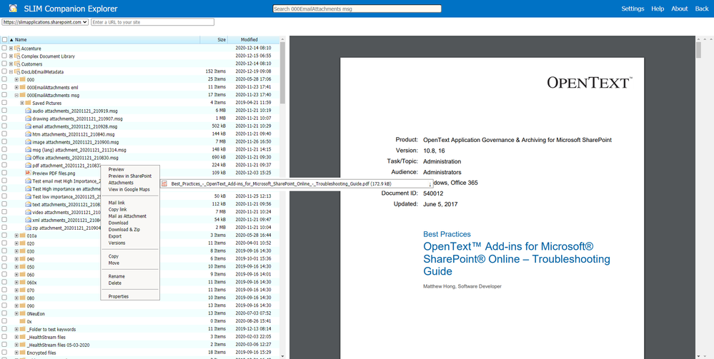
Task: Expand the Complex Document Library node
Action: (x=11, y=56)
